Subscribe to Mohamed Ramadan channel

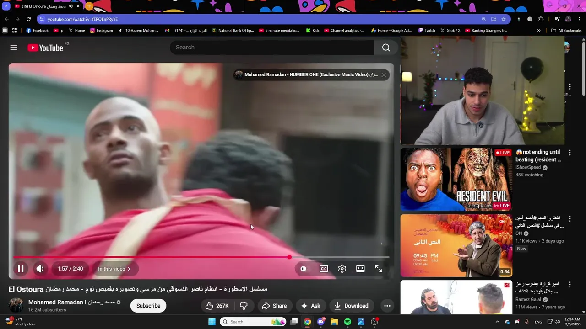(148, 306)
